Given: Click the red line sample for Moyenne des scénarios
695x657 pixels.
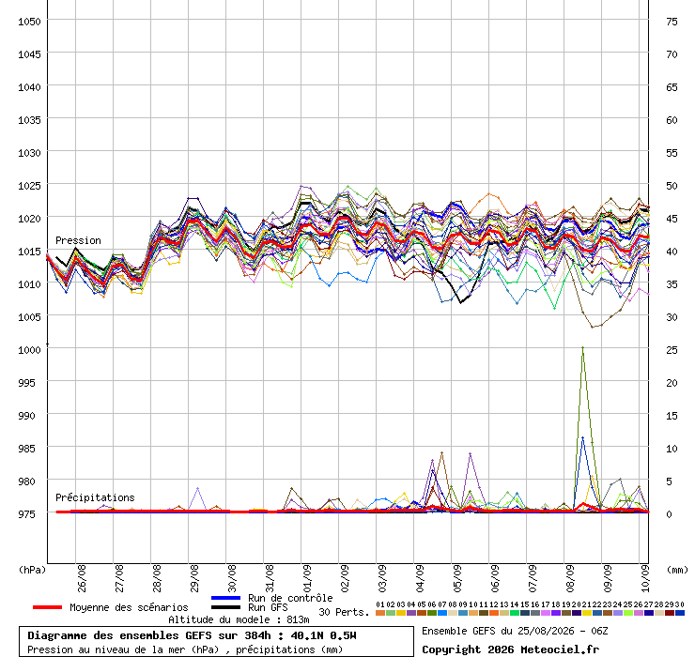Looking at the screenshot, I should click(x=47, y=607).
